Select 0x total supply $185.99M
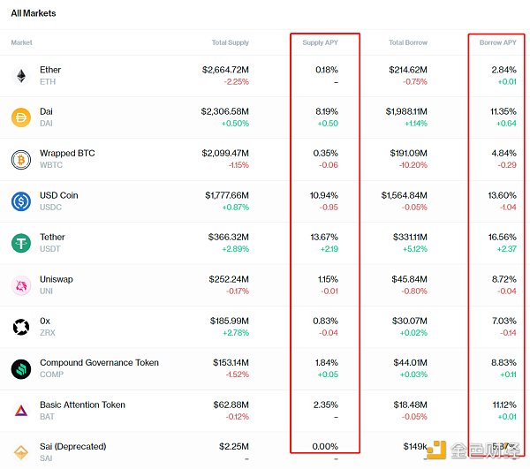This screenshot has width=530, height=469. tap(230, 321)
